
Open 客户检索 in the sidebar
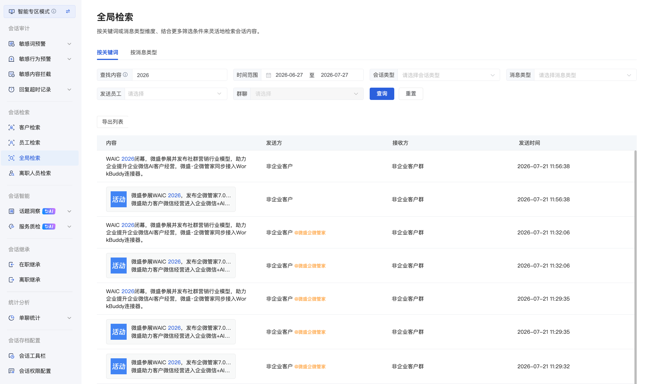[40, 127]
